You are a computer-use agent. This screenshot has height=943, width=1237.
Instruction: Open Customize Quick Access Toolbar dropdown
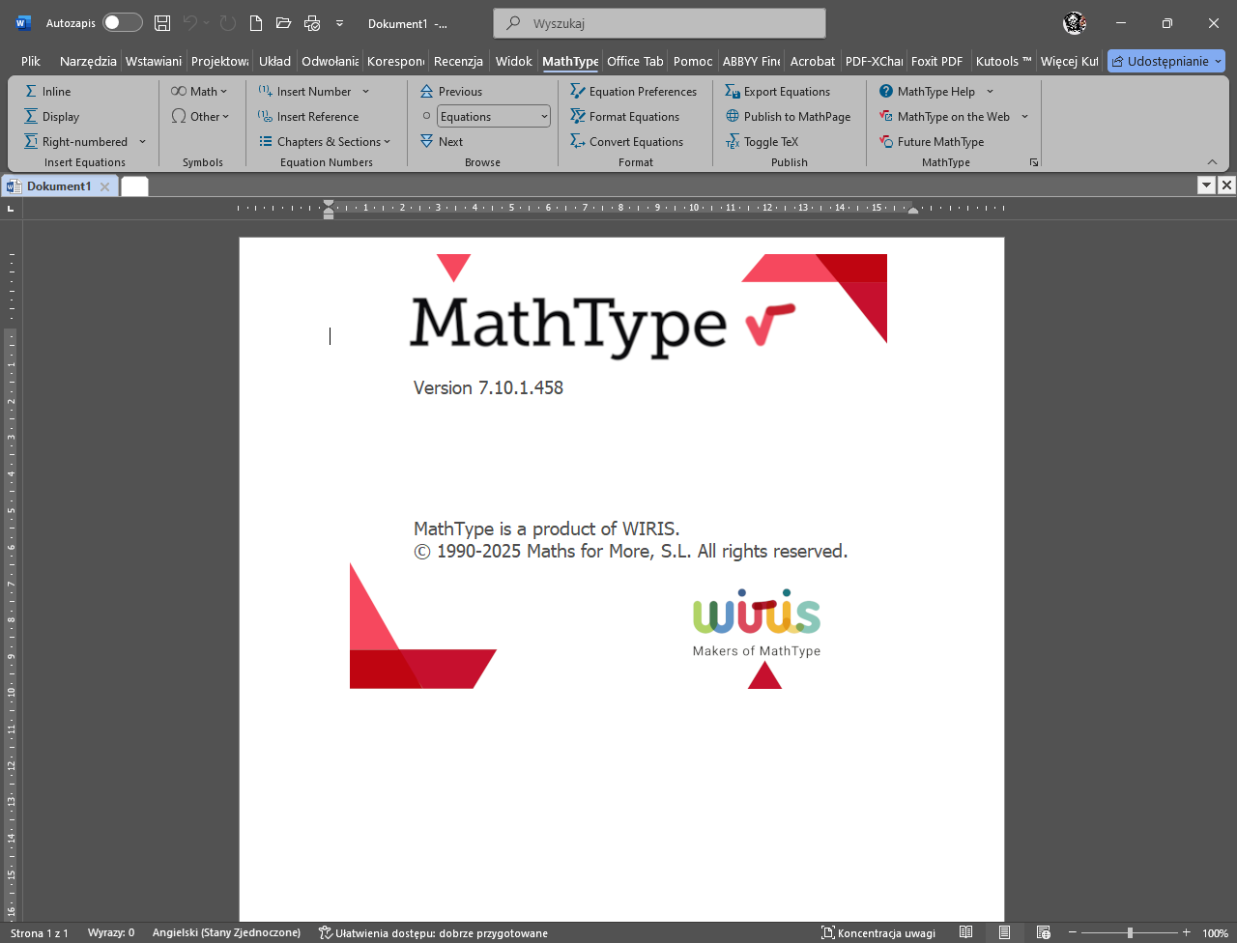[x=339, y=23]
